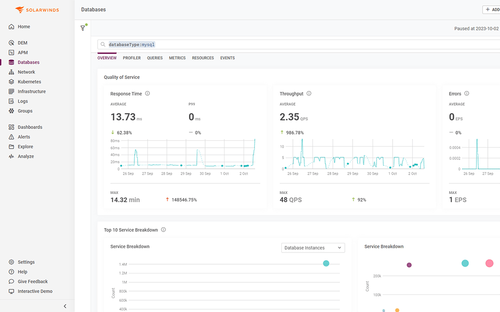500x312 pixels.
Task: Toggle the Response Time info tooltip
Action: pos(148,94)
